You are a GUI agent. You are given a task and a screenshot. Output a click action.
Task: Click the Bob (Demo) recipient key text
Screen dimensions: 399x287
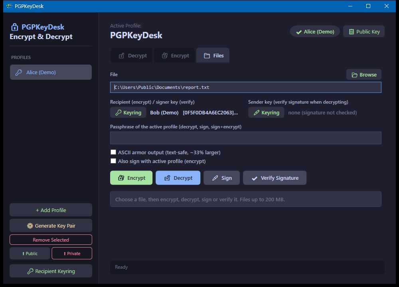pyautogui.click(x=194, y=113)
